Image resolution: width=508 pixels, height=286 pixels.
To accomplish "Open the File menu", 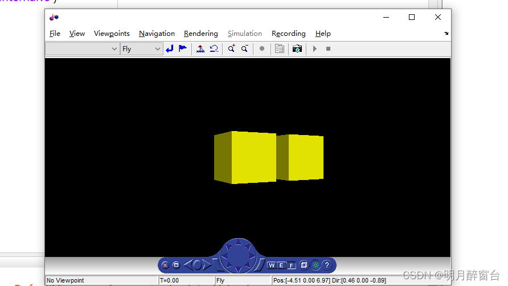I will click(x=55, y=34).
